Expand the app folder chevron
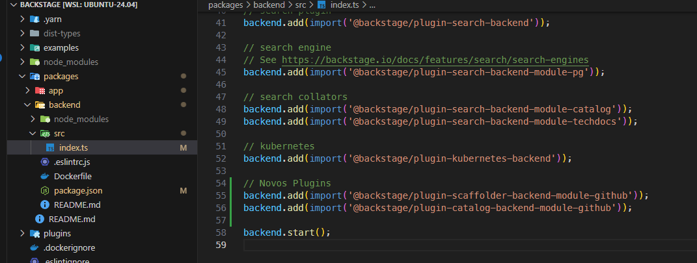Viewport: 697px width, 263px height. (x=27, y=90)
